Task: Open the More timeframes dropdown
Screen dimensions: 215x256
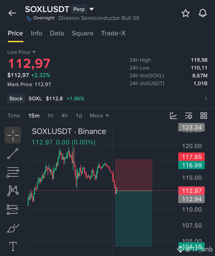Action: [99, 116]
